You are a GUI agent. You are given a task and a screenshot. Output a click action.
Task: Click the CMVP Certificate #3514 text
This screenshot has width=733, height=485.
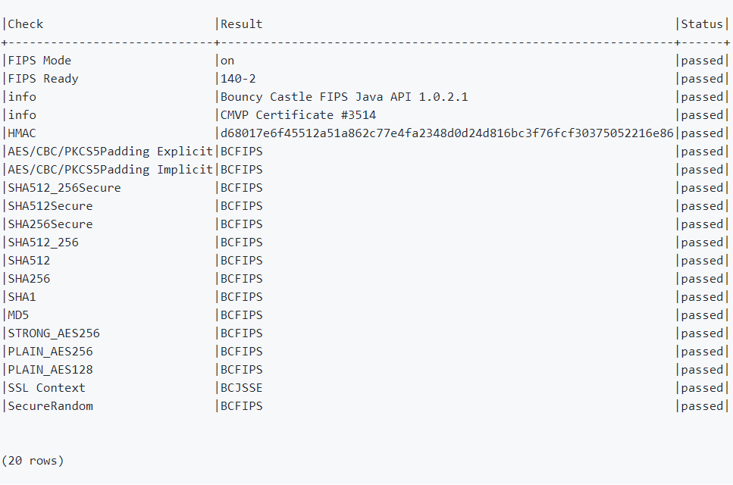pyautogui.click(x=298, y=115)
